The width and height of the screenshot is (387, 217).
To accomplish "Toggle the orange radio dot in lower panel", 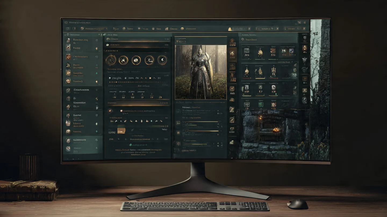I will pos(121,111).
